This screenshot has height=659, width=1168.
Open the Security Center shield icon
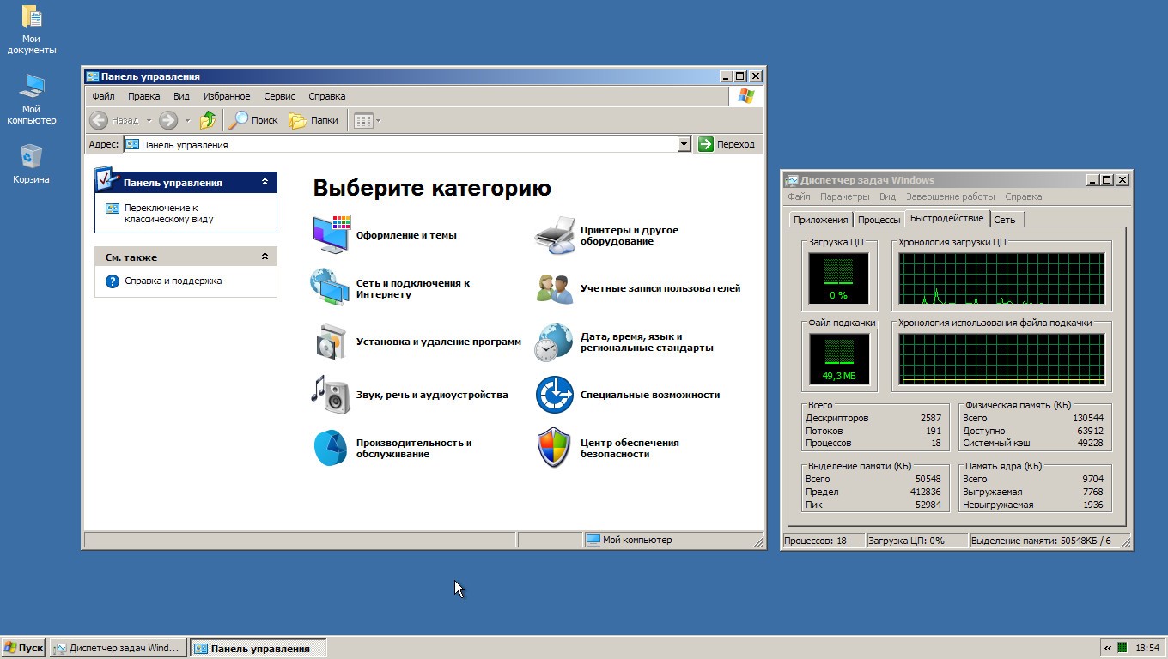coord(554,447)
